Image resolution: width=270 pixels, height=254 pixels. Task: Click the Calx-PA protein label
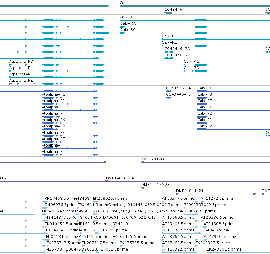click(x=205, y=126)
